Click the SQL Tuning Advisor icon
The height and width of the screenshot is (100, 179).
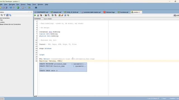click(x=48, y=15)
